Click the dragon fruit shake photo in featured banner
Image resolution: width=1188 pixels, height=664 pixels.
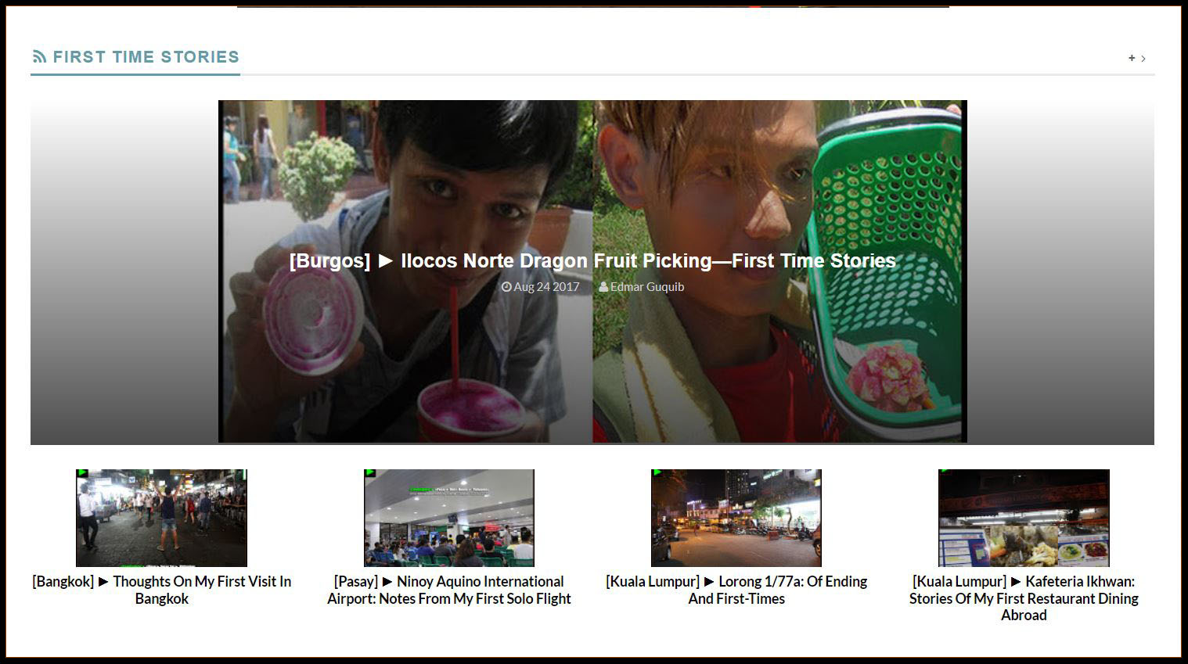pos(407,271)
